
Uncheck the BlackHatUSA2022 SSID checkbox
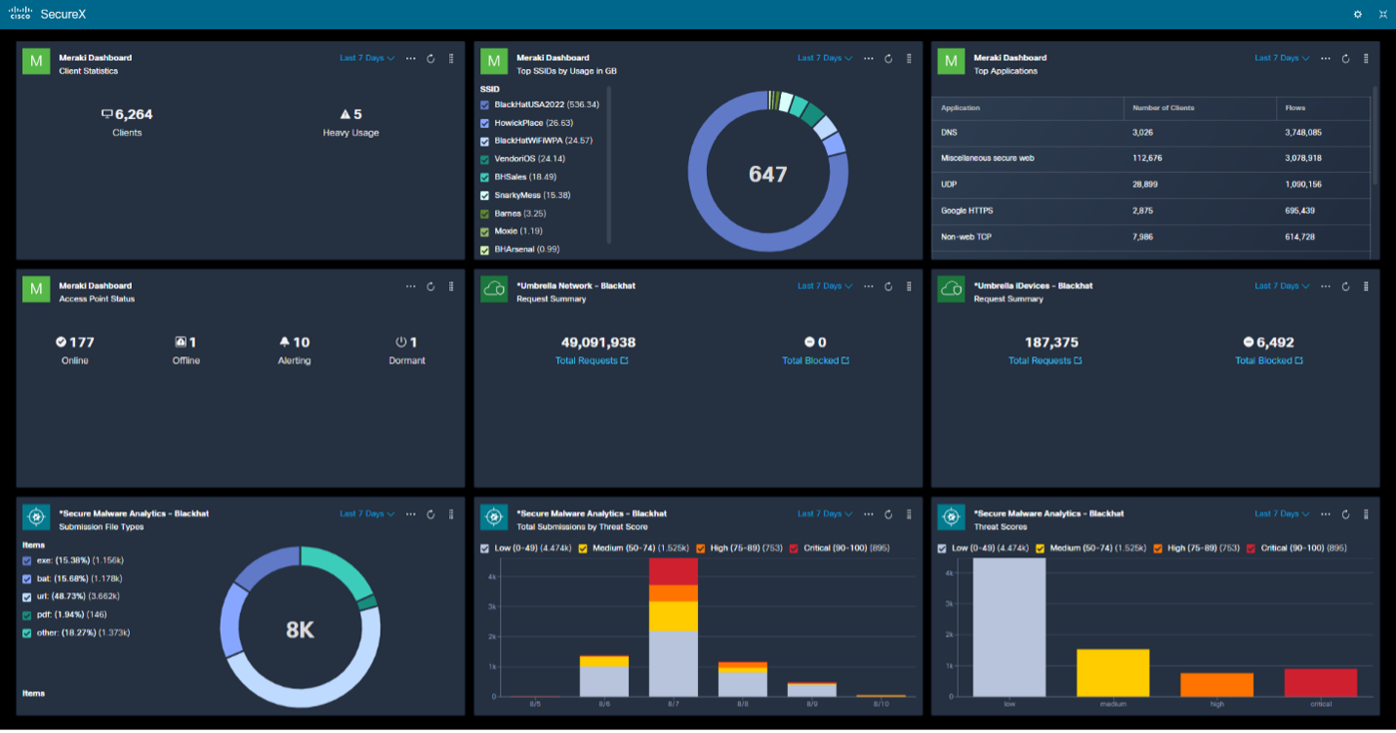click(485, 104)
